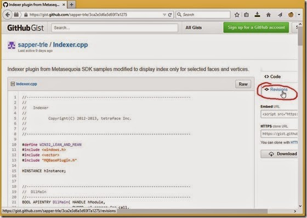Open the URL history dropdown arrow

click(x=164, y=15)
